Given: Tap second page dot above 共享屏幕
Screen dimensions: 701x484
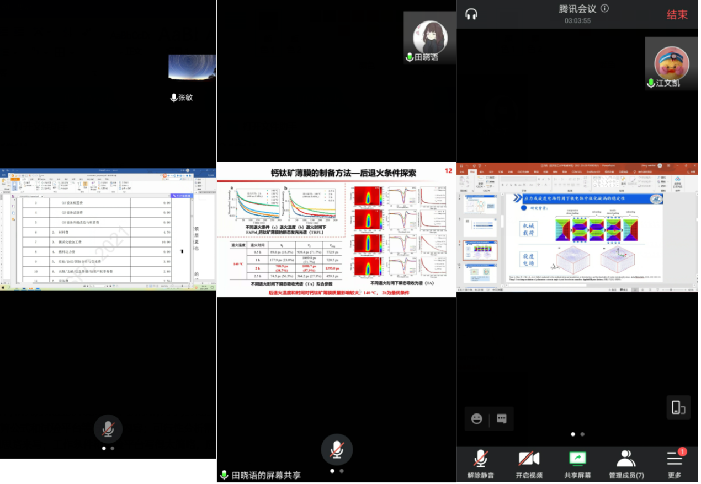Looking at the screenshot, I should [582, 434].
